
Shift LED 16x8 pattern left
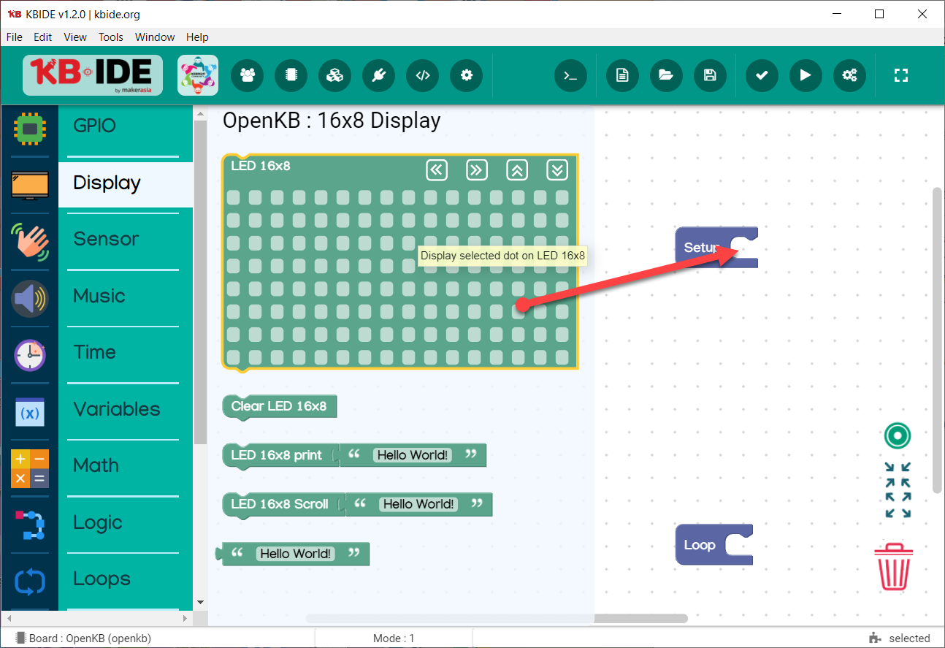[437, 170]
